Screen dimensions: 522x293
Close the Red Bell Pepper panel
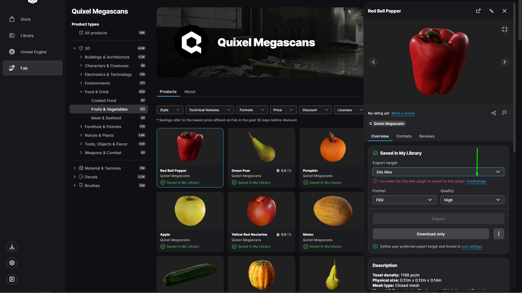point(505,11)
